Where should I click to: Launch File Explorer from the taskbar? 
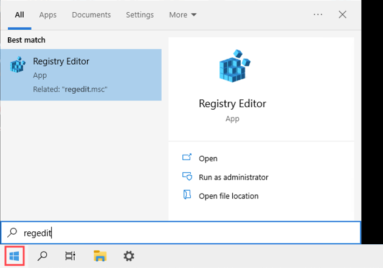(x=100, y=256)
